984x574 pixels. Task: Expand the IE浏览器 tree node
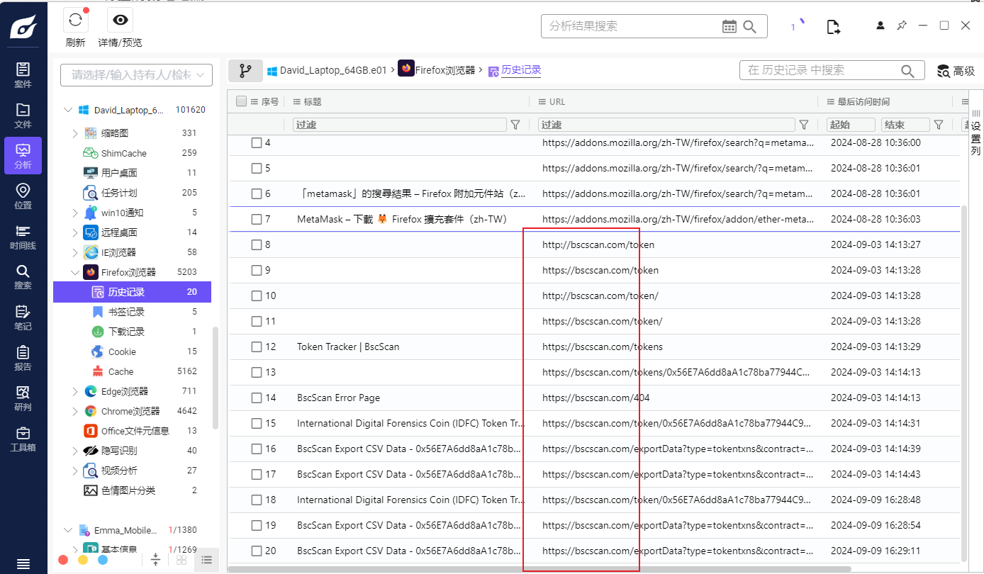tap(75, 252)
